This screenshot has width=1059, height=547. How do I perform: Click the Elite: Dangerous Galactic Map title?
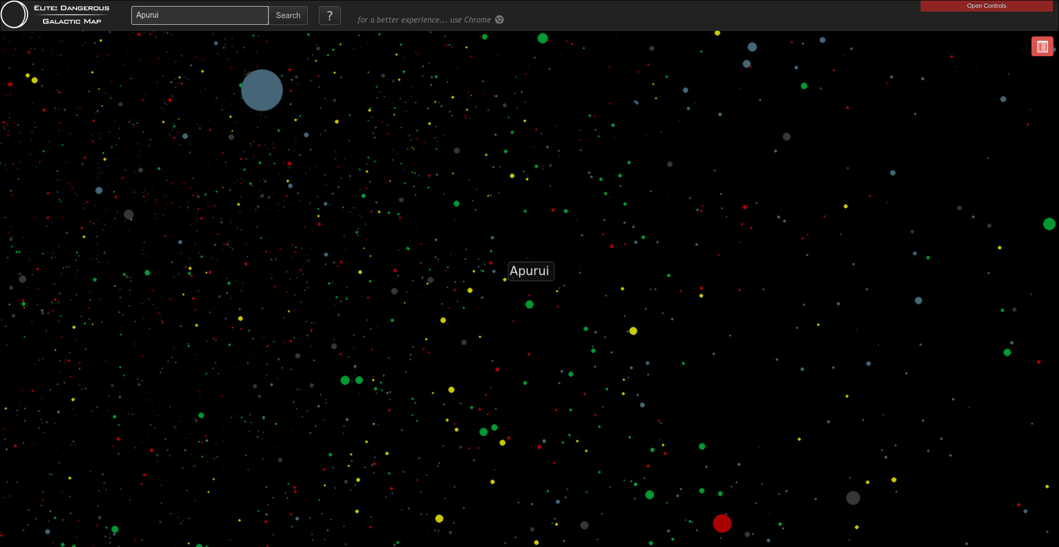point(72,15)
